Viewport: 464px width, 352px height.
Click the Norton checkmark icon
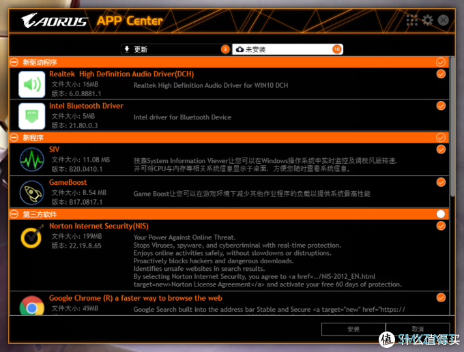(x=31, y=237)
